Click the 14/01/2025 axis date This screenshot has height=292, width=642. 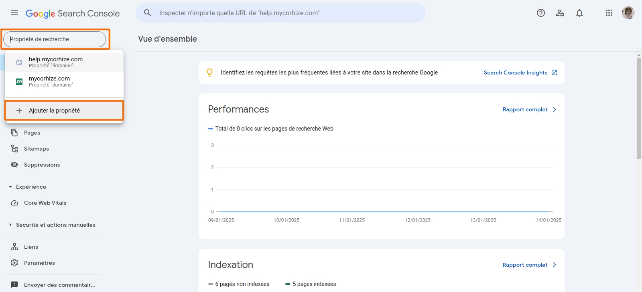coord(549,220)
